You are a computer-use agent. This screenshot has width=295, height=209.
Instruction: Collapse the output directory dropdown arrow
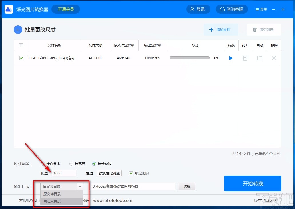pos(80,186)
